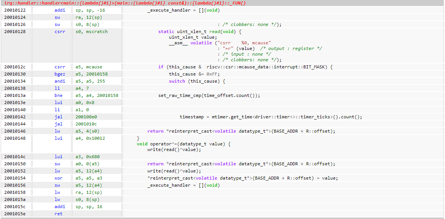Select the andi a5, a5, 255 operand
This screenshot has width=445, height=219.
pyautogui.click(x=90, y=81)
